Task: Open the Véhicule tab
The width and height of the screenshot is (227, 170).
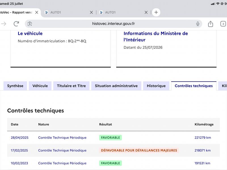Action: click(x=40, y=86)
